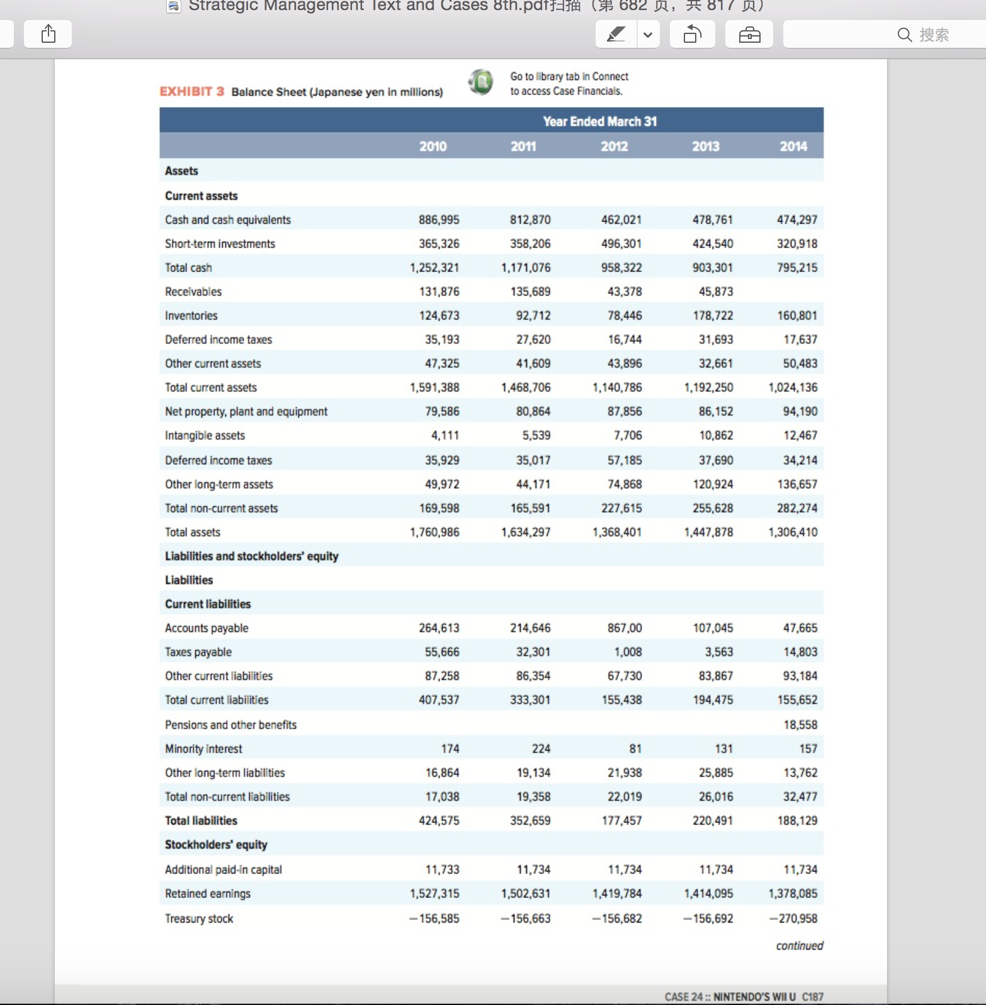Click the Rotate page icon

coord(692,34)
